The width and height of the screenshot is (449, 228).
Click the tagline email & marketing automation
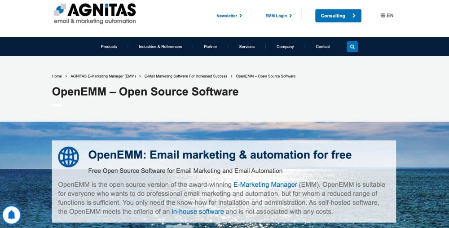pos(95,21)
